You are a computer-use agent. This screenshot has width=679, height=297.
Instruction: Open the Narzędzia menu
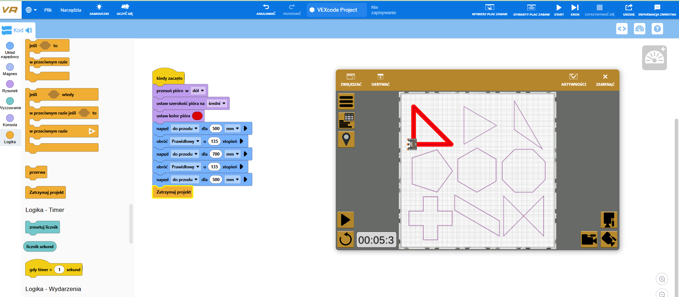pyautogui.click(x=71, y=10)
